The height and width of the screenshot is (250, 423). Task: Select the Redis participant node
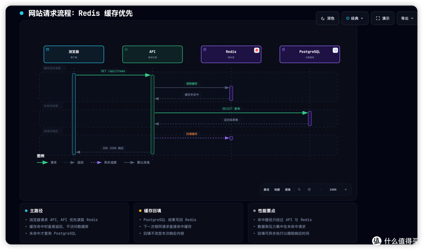pyautogui.click(x=231, y=54)
